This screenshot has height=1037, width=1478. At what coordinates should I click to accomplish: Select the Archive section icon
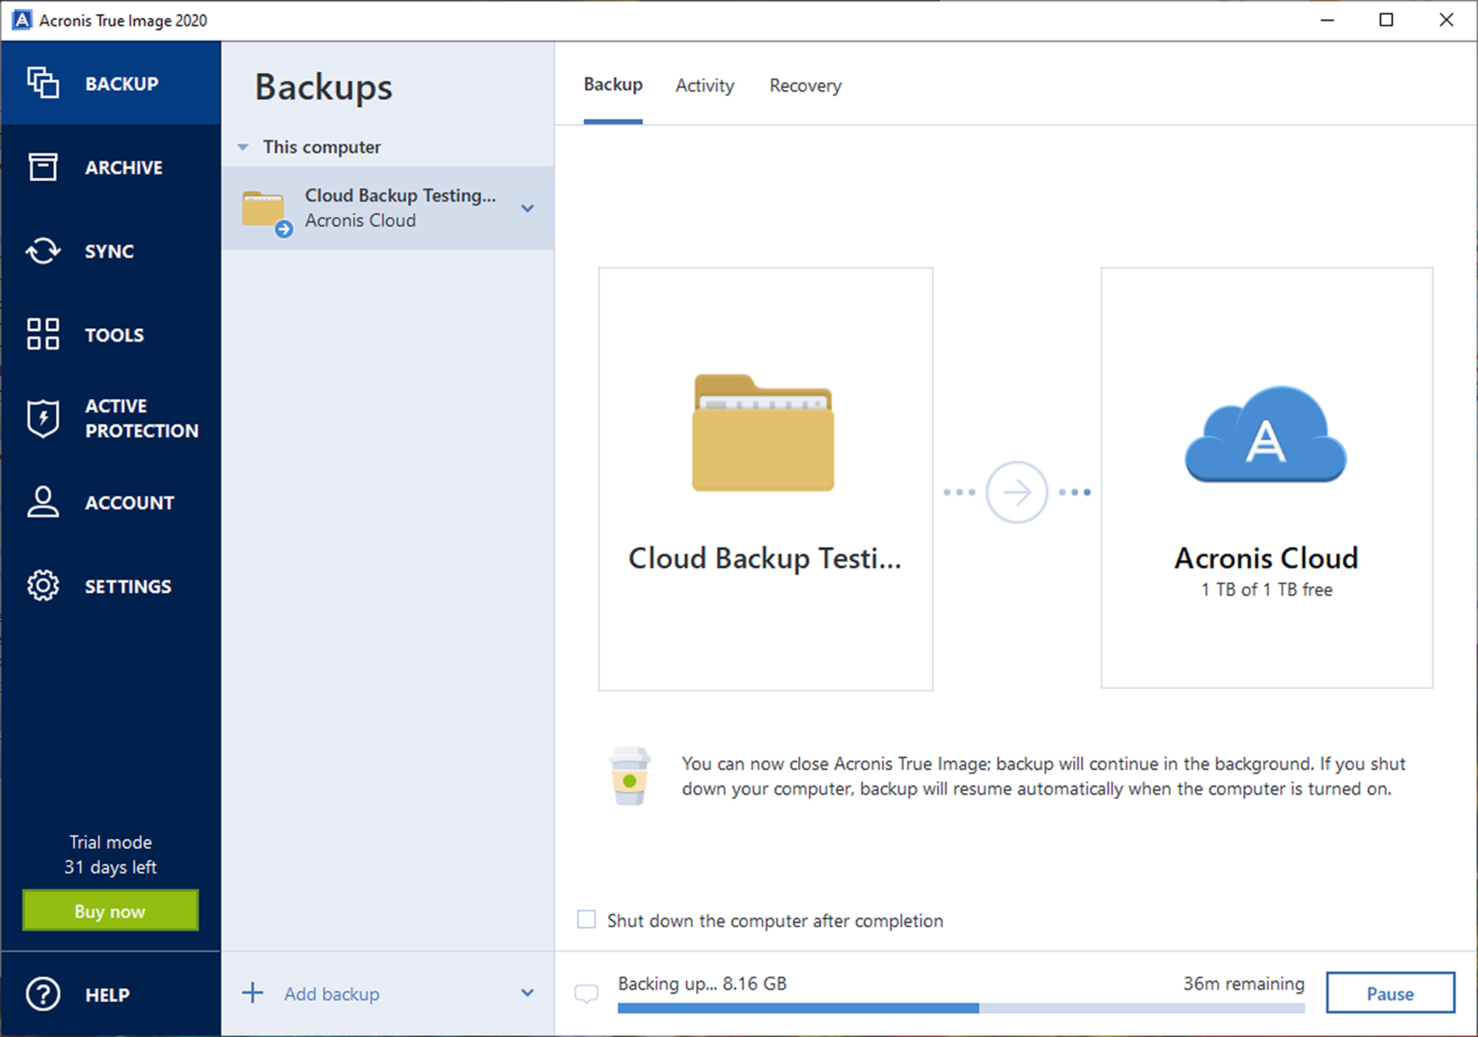click(x=43, y=167)
